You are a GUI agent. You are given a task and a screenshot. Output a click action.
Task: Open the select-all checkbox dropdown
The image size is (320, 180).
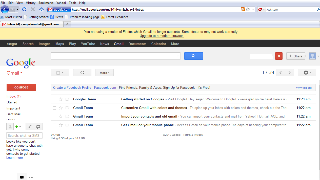coord(60,73)
